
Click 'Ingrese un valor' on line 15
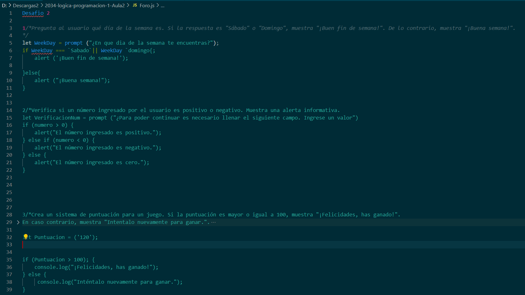click(x=328, y=118)
